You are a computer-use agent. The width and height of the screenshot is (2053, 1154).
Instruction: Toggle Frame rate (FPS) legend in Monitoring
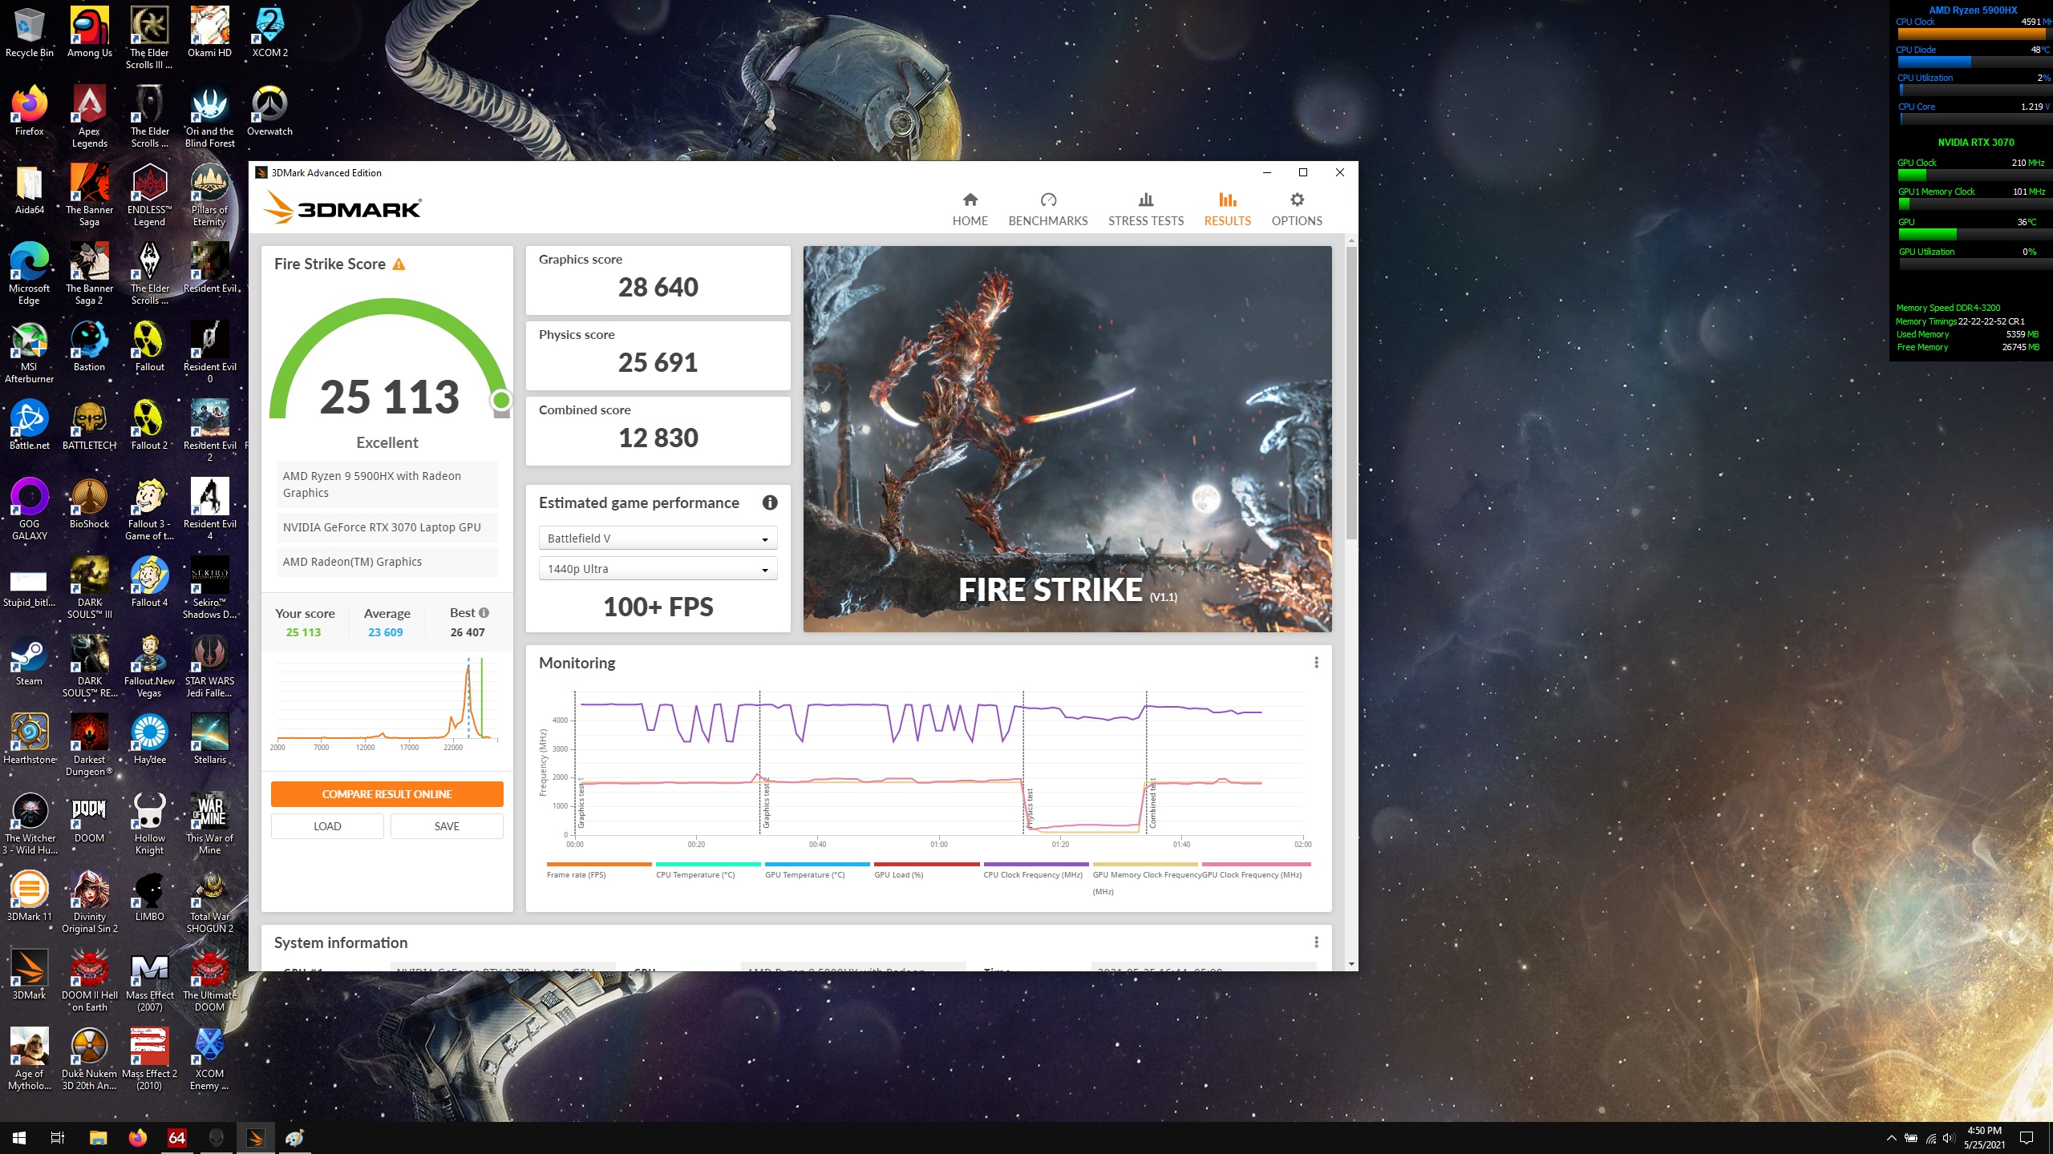coord(598,871)
